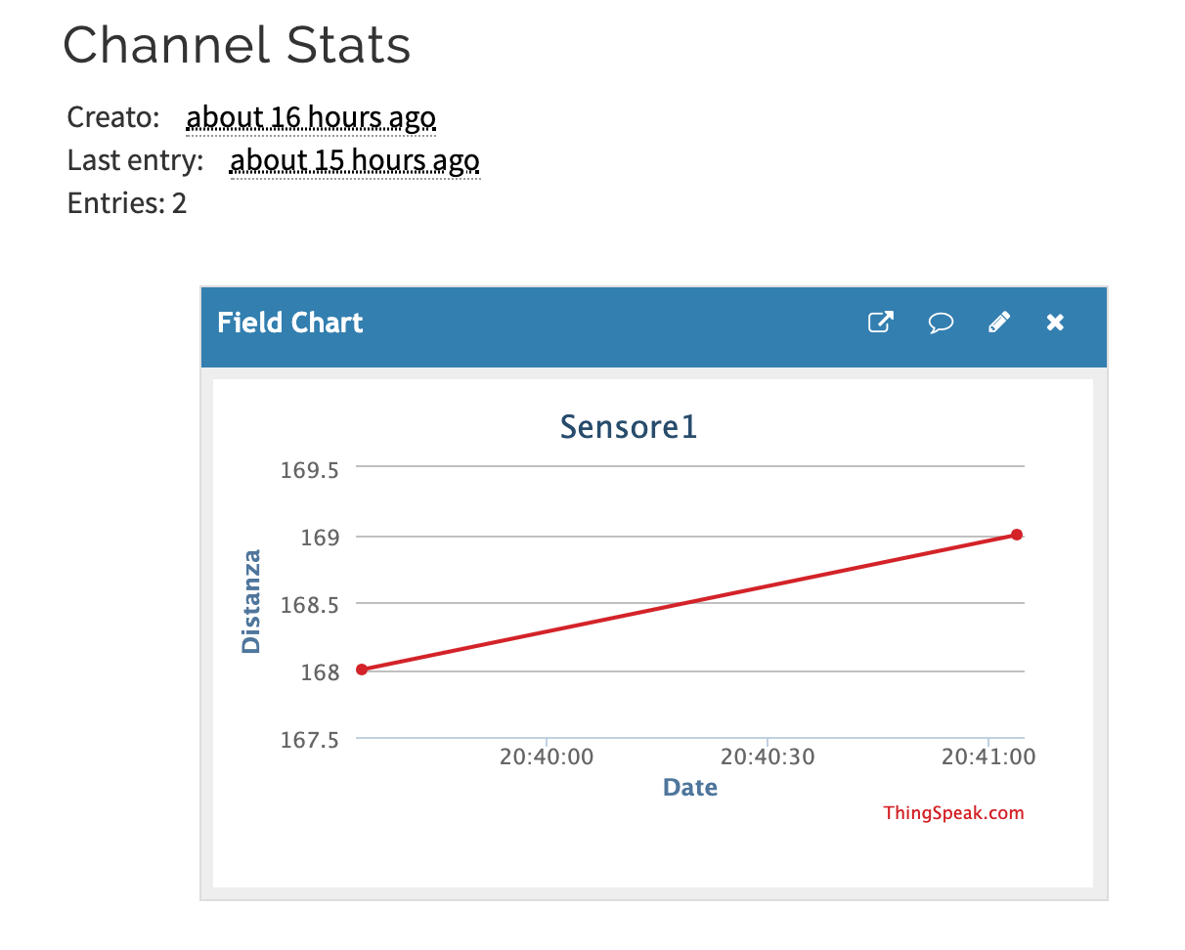Viewport: 1185px width, 950px height.
Task: Click the 20:41:00 time axis label
Action: pyautogui.click(x=988, y=756)
